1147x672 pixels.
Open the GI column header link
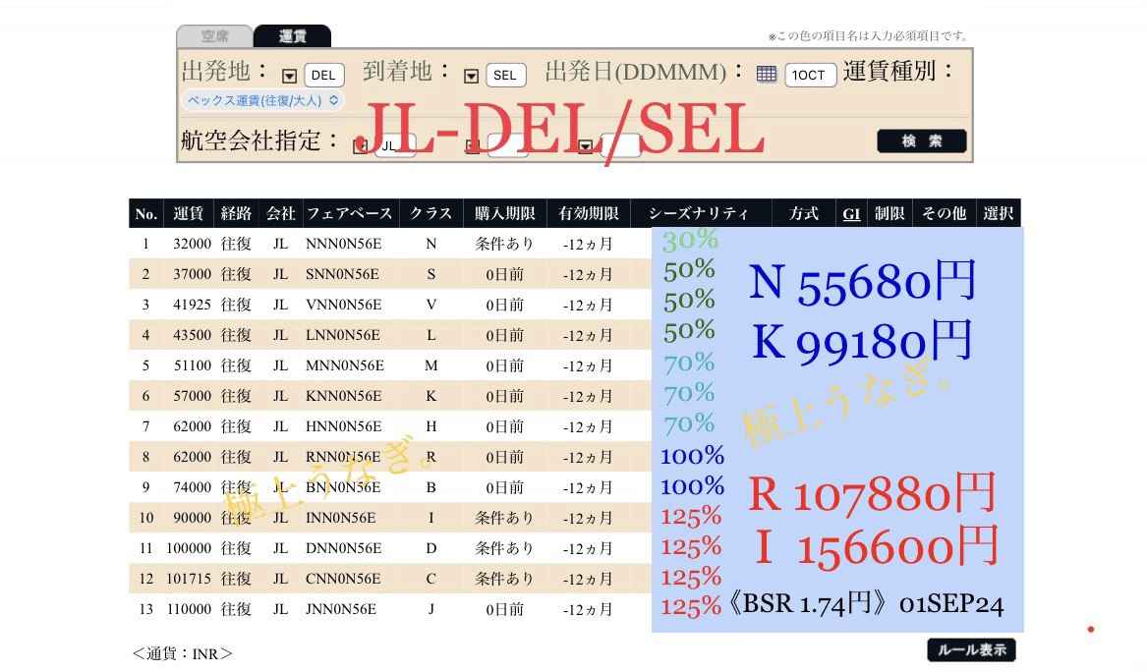pos(851,213)
